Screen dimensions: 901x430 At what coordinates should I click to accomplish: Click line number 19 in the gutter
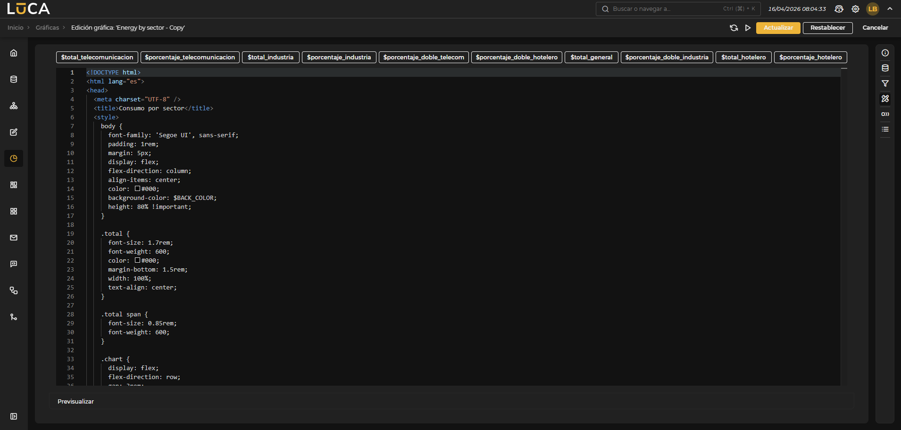tap(70, 234)
